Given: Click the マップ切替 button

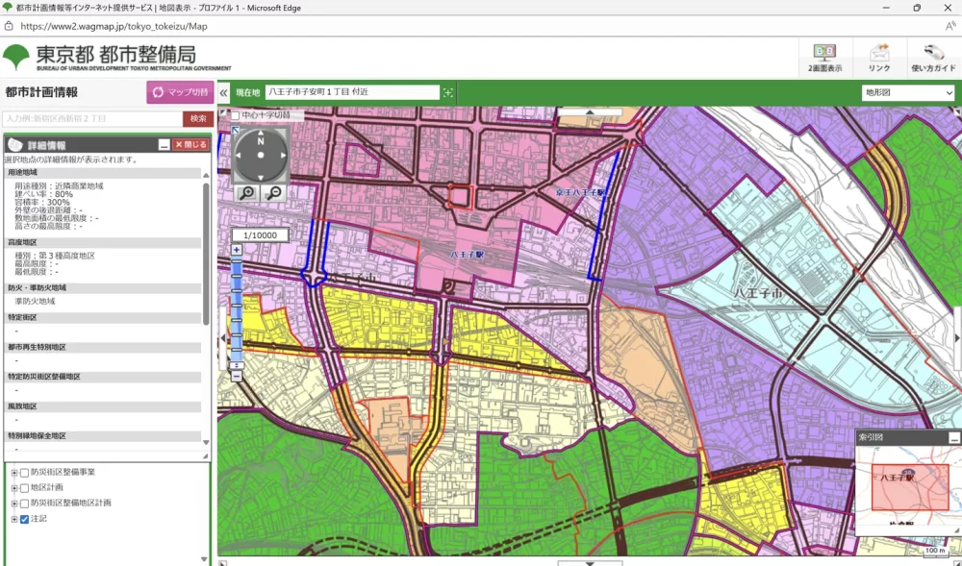Looking at the screenshot, I should (x=180, y=92).
